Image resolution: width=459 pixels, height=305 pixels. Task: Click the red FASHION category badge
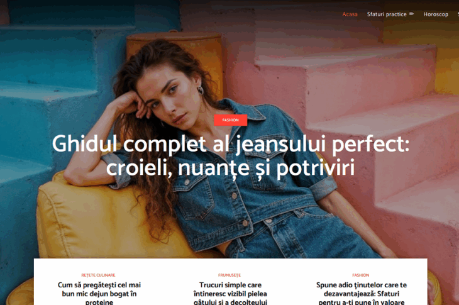[230, 120]
